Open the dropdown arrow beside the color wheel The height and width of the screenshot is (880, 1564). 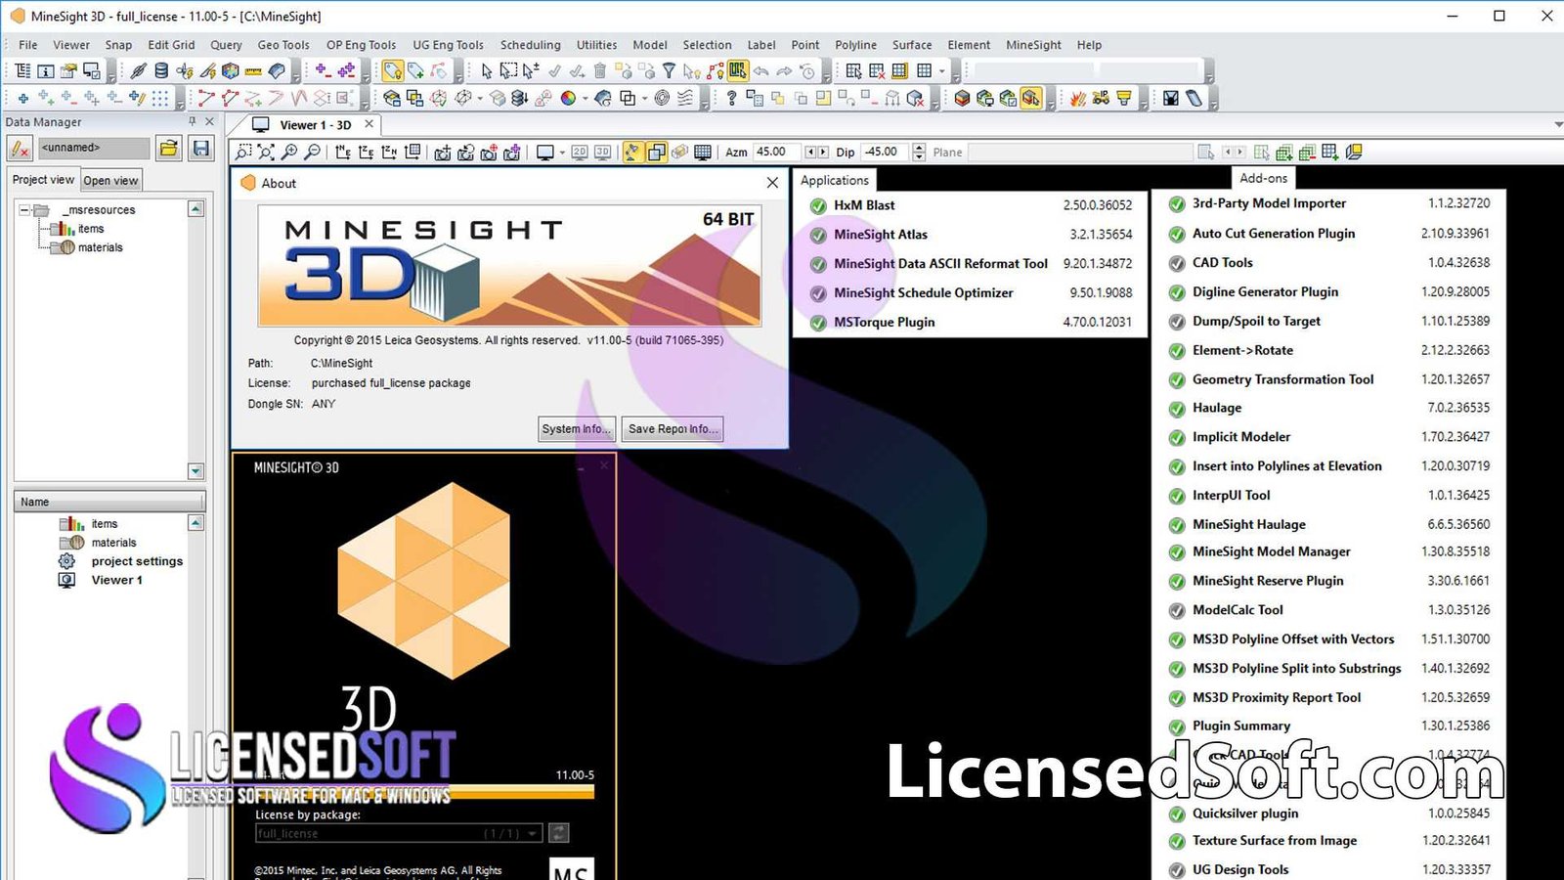tap(585, 98)
